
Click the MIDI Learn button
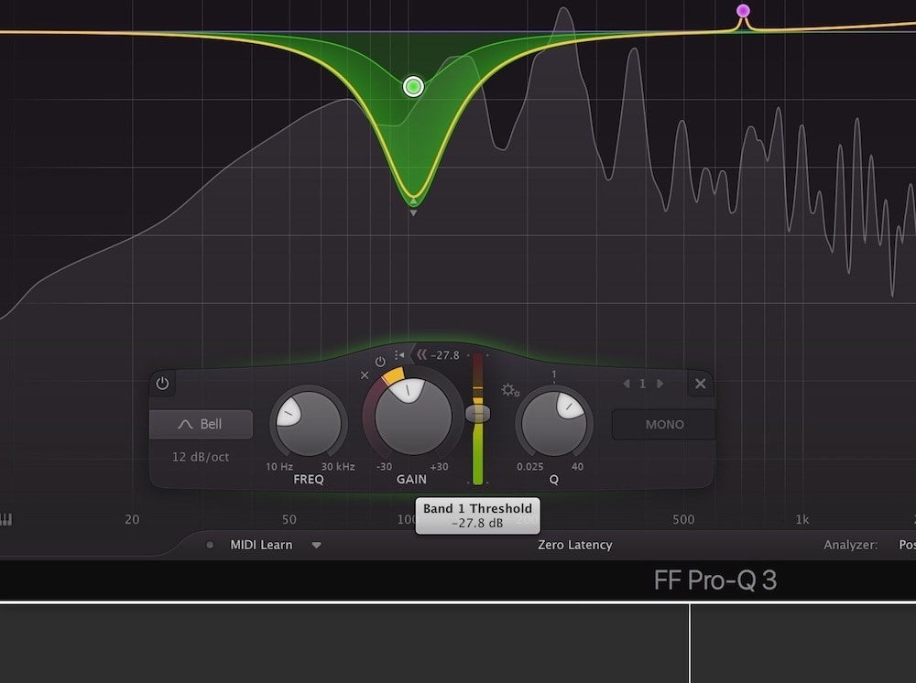261,545
